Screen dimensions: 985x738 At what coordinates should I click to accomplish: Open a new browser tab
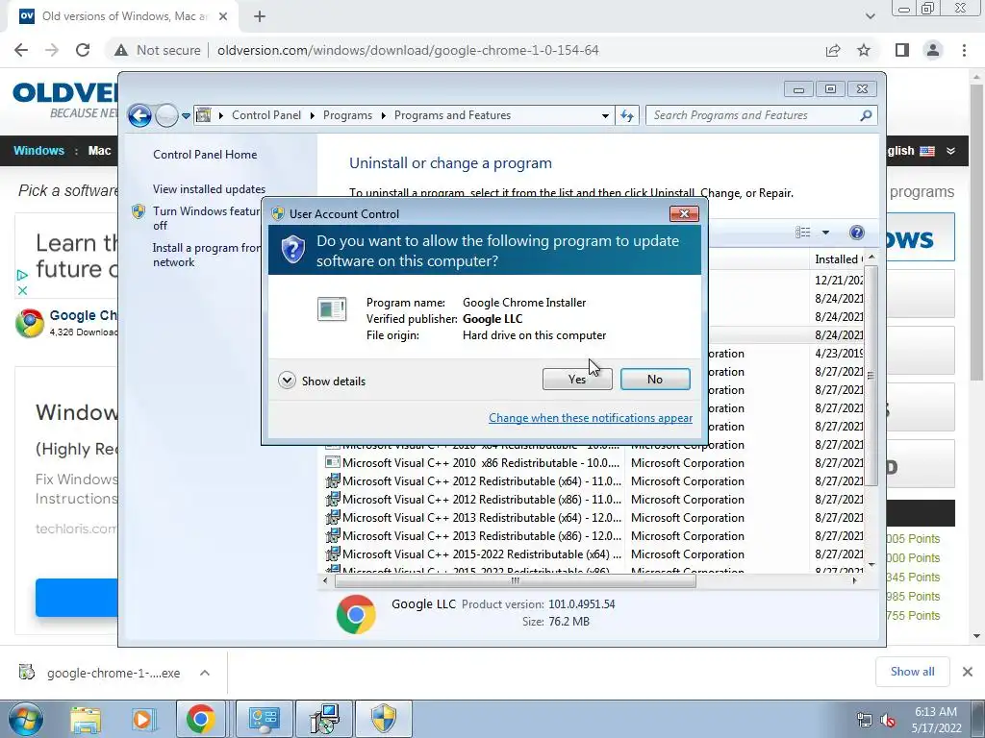pyautogui.click(x=260, y=16)
